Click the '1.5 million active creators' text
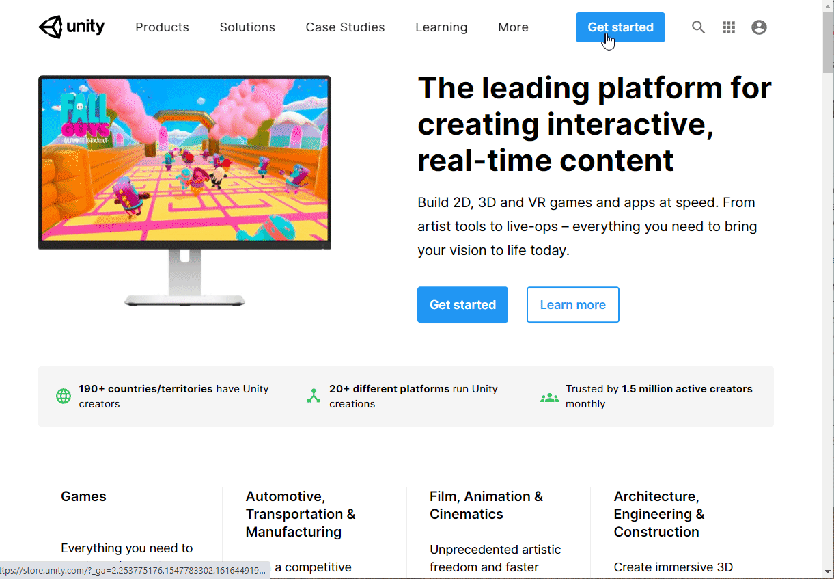This screenshot has width=834, height=579. (x=687, y=389)
